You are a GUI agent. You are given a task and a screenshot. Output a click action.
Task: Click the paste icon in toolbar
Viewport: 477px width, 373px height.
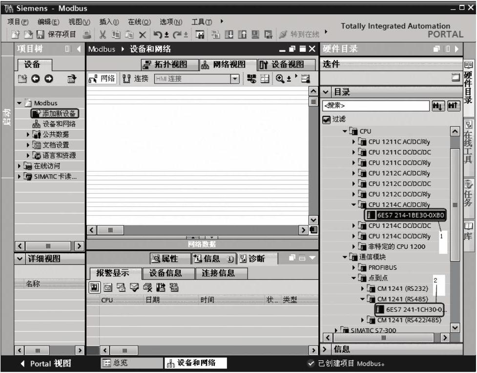pos(129,35)
